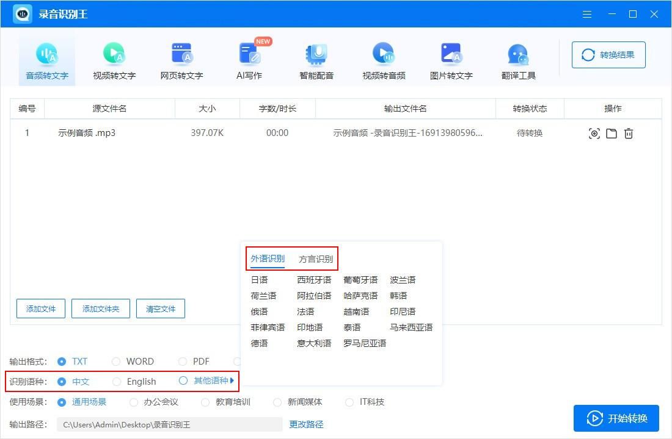
Task: Click the 添加文件 button
Action: 41,309
